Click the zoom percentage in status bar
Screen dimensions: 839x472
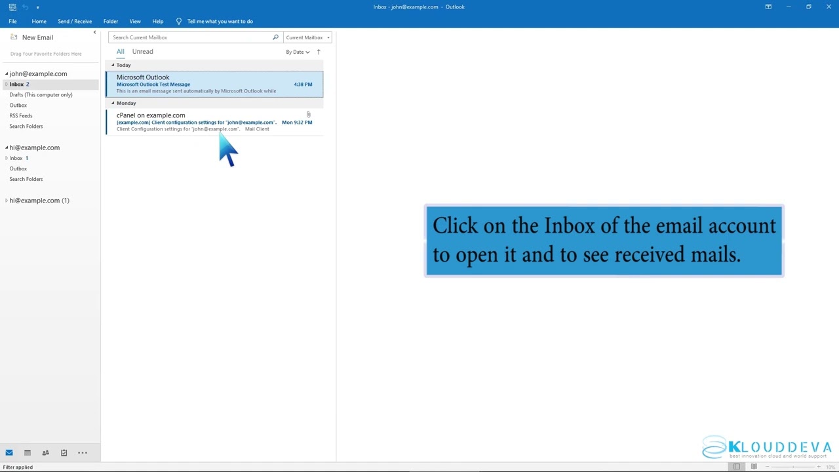pos(830,467)
